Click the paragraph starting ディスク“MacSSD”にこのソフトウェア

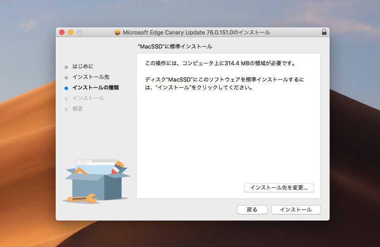click(224, 83)
